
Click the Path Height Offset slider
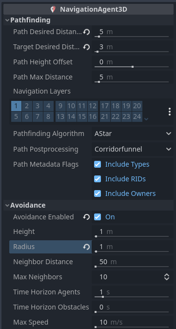(132, 67)
